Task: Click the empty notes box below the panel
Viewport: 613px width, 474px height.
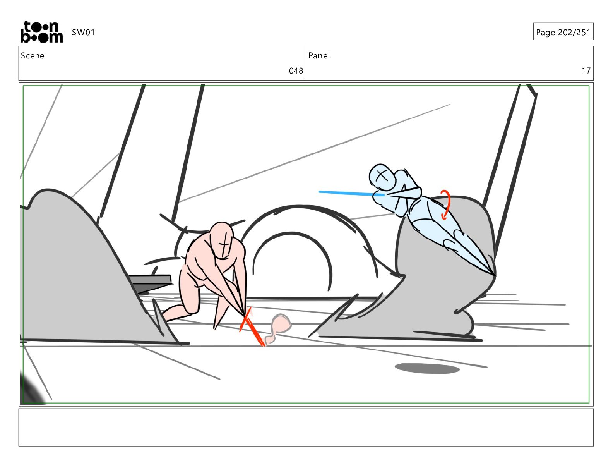Action: pos(306,428)
